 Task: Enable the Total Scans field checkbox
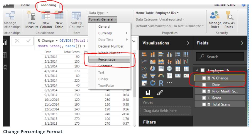click(x=204, y=104)
